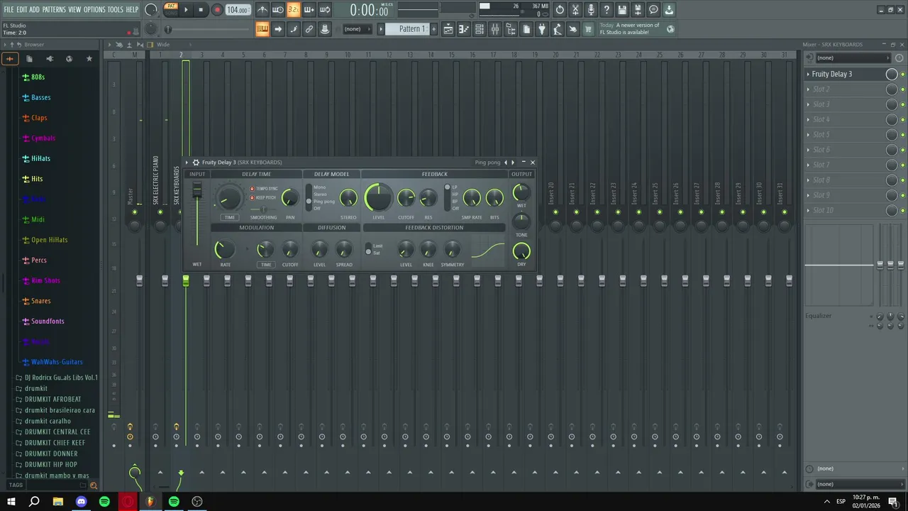Click the tempo tapper icon
This screenshot has height=511, width=908.
point(558,29)
